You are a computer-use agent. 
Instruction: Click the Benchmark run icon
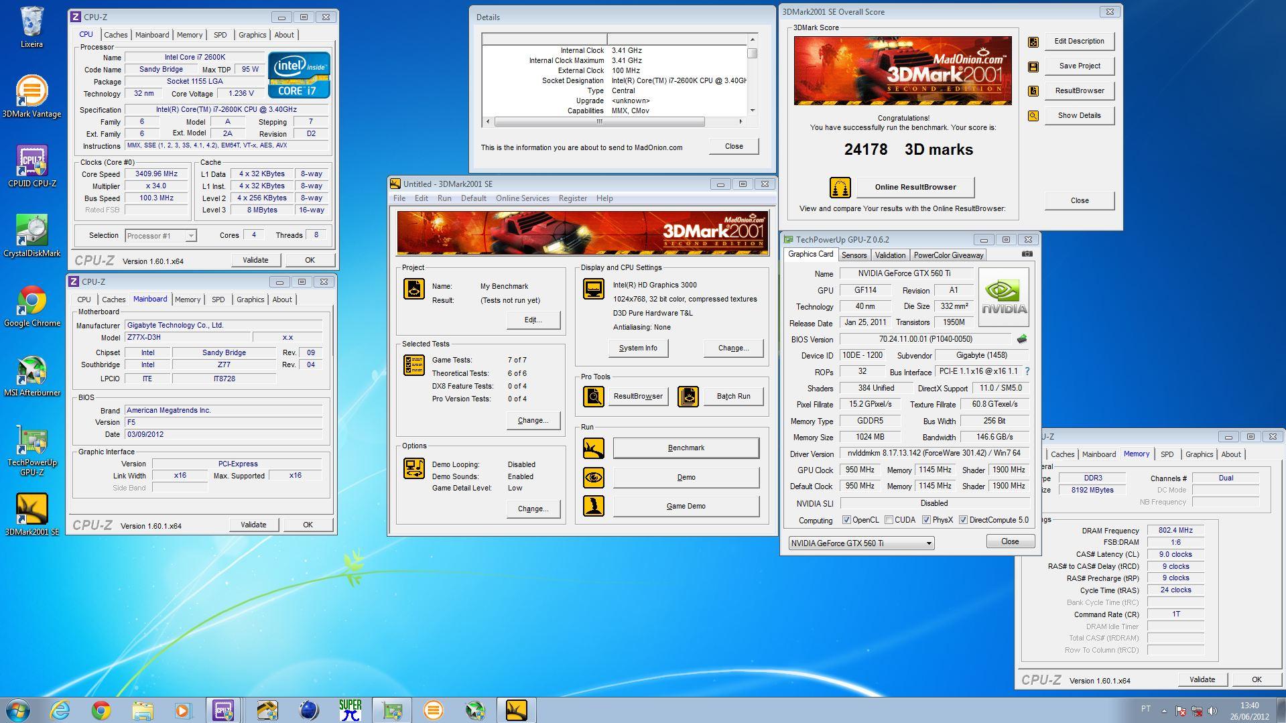click(593, 448)
